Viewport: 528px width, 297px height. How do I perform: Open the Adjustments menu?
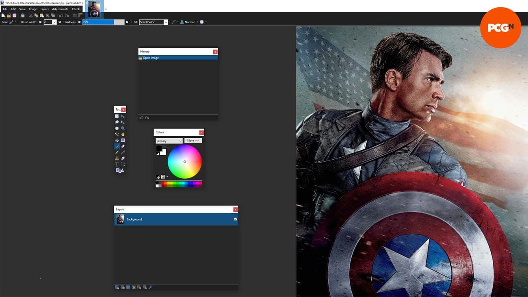[x=60, y=9]
